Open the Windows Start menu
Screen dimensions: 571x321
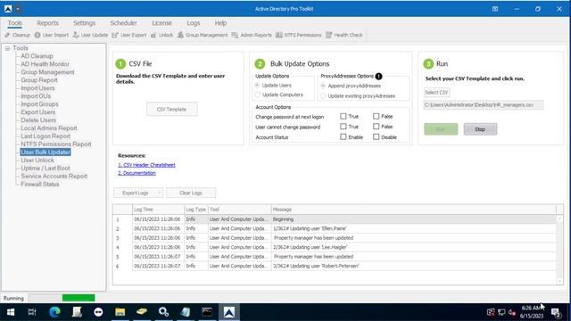click(x=11, y=312)
